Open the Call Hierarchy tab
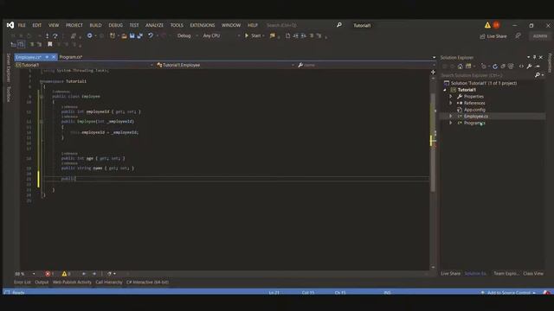 tap(109, 282)
